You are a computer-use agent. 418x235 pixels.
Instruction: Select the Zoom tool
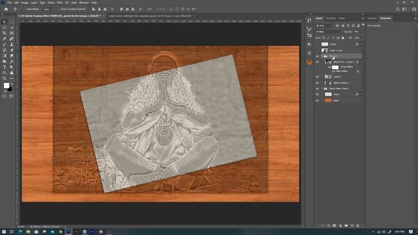(x=5, y=78)
